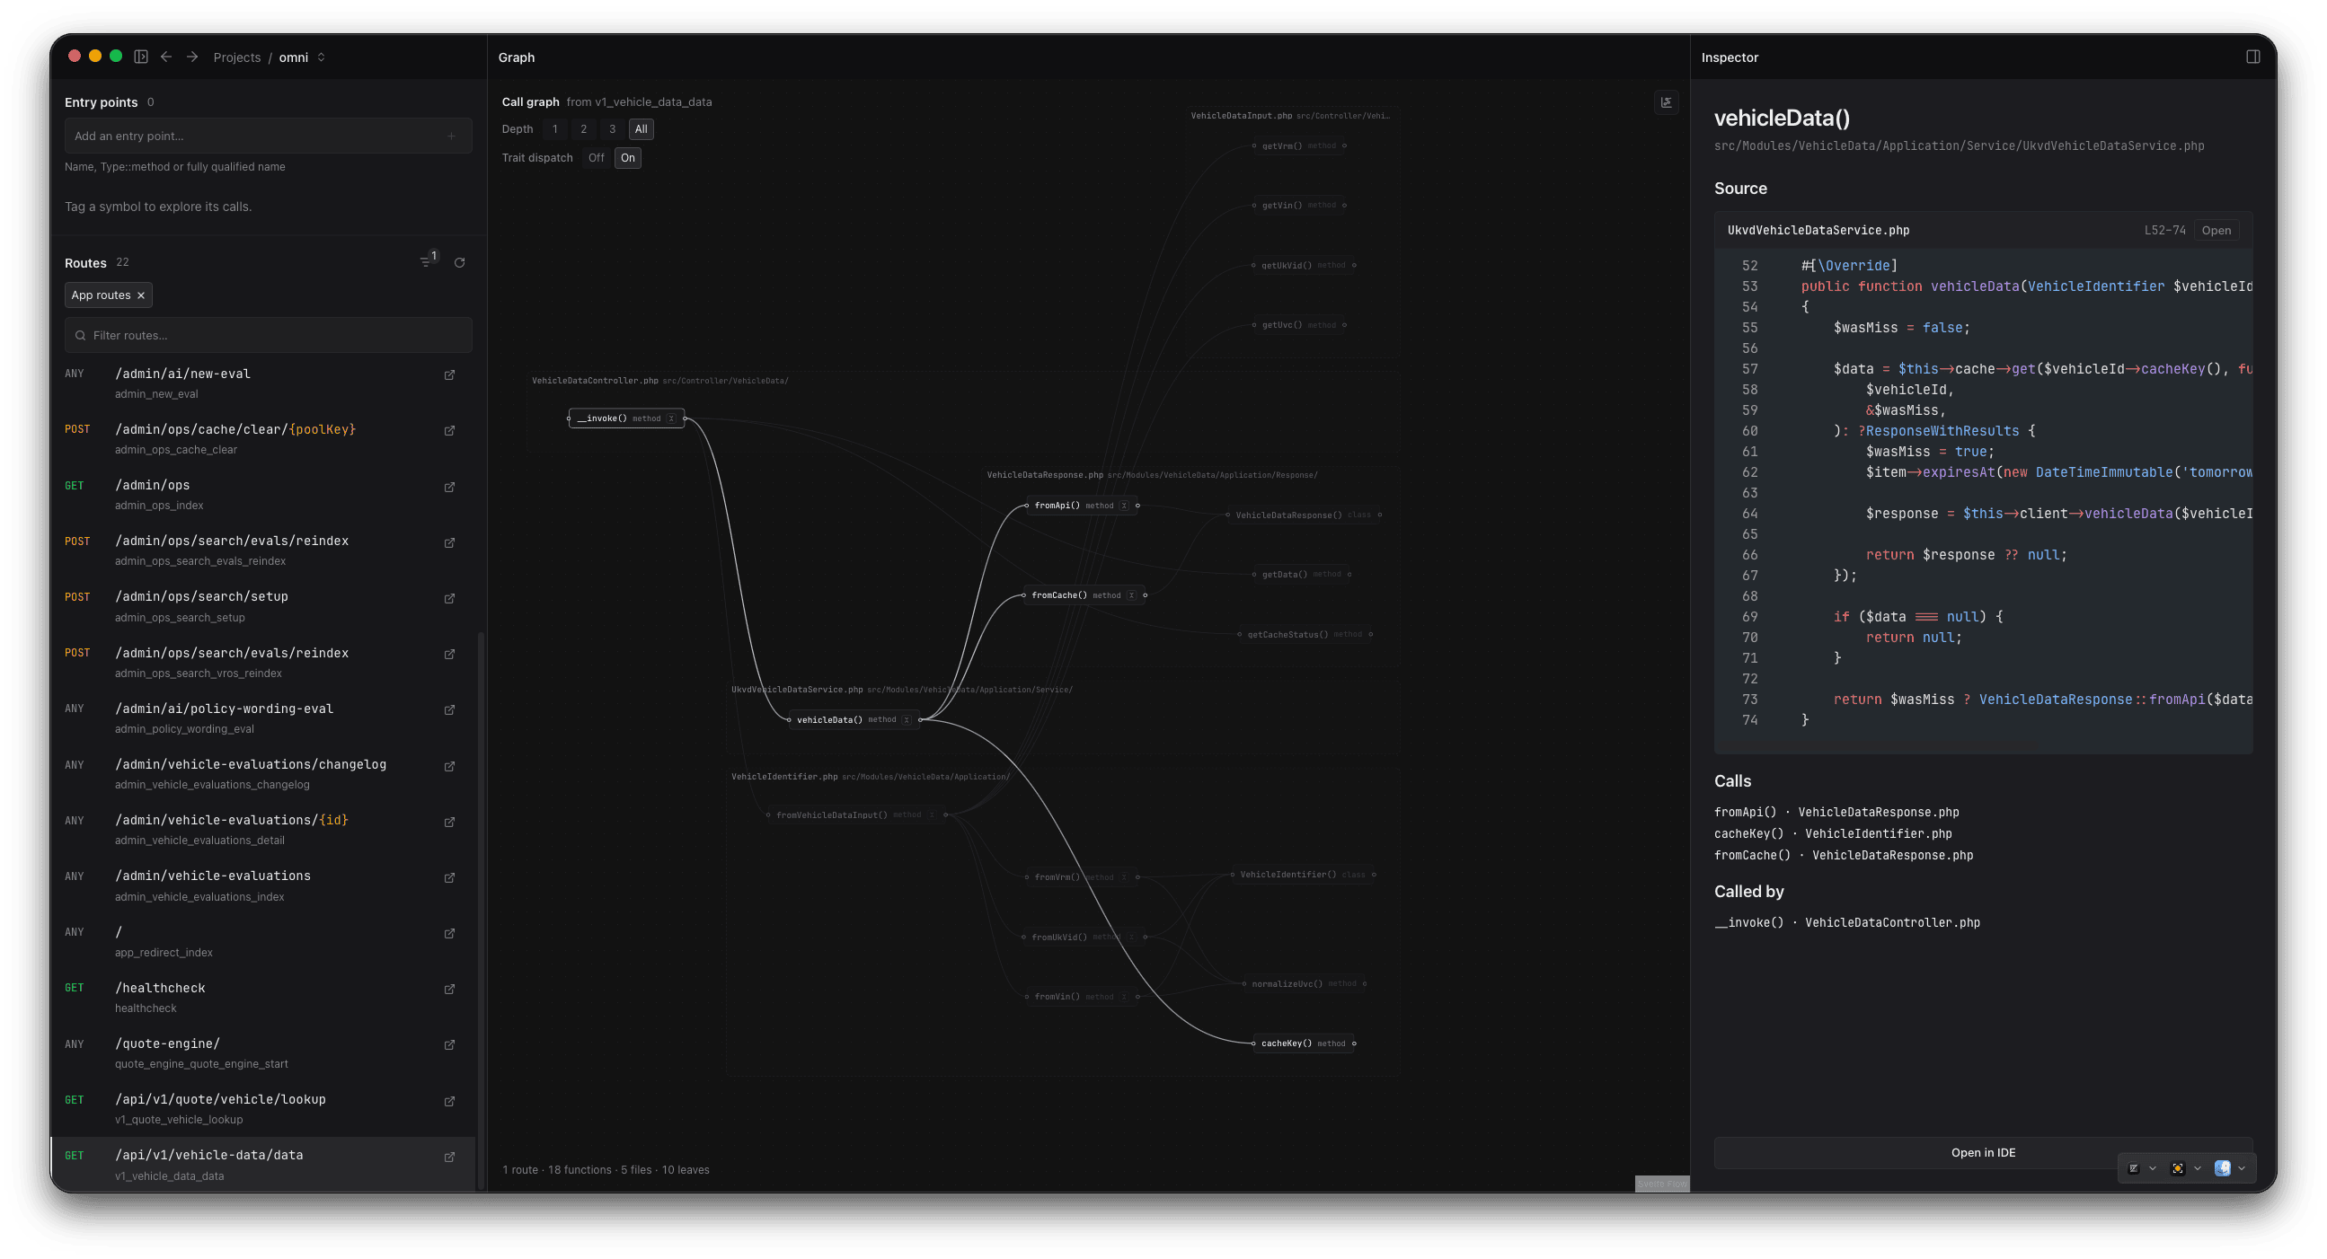Select the fromApi() node in graph
2327x1259 pixels.
1082,506
